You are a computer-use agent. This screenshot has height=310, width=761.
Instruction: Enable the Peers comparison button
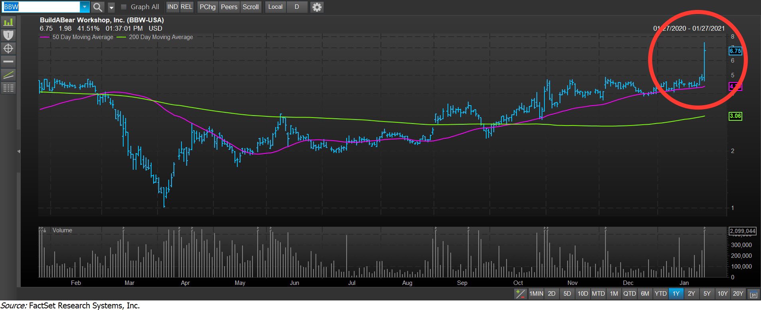229,7
